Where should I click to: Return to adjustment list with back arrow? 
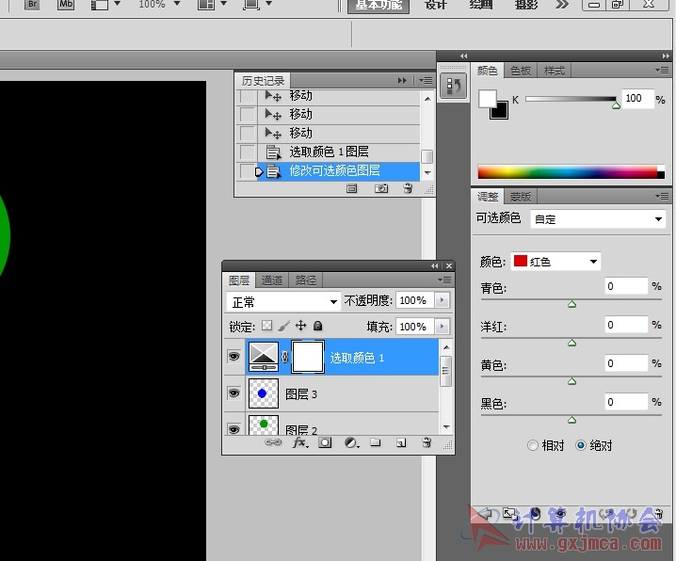pos(485,514)
